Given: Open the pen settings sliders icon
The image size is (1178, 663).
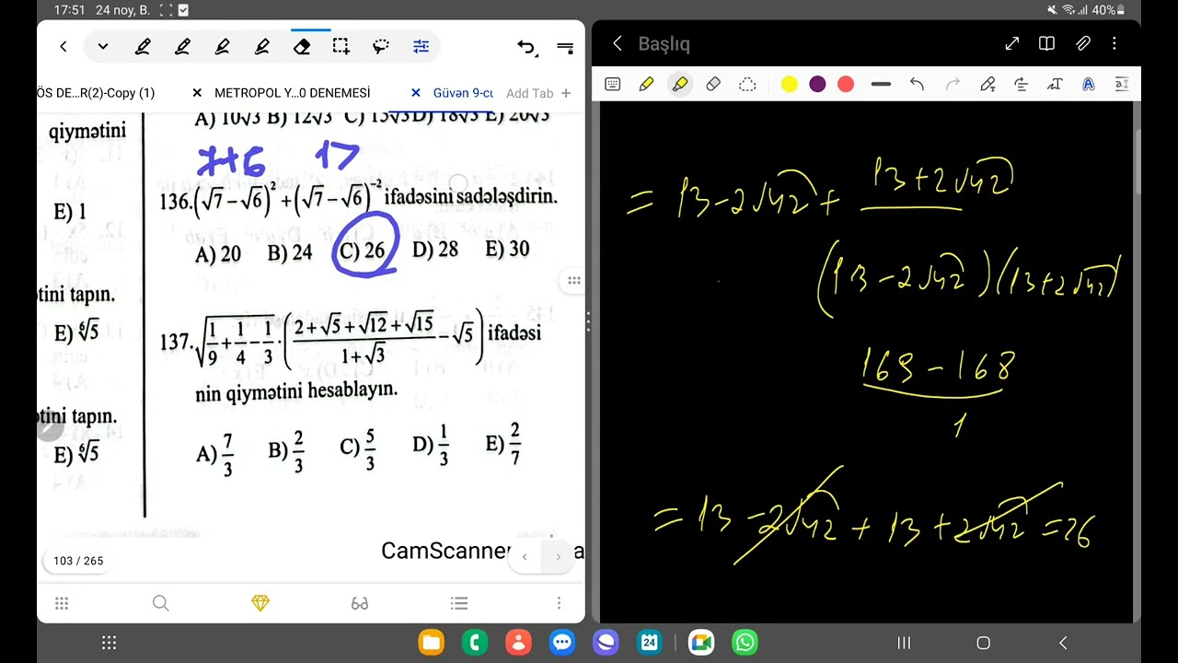Looking at the screenshot, I should click(422, 46).
